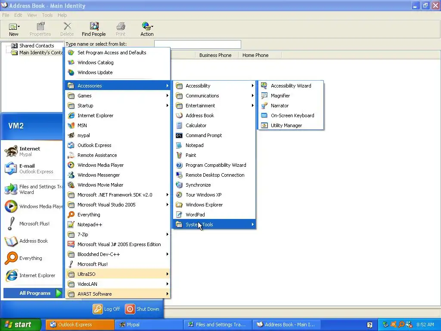Start Tour Windows XP
441x331 pixels.
[x=214, y=195]
